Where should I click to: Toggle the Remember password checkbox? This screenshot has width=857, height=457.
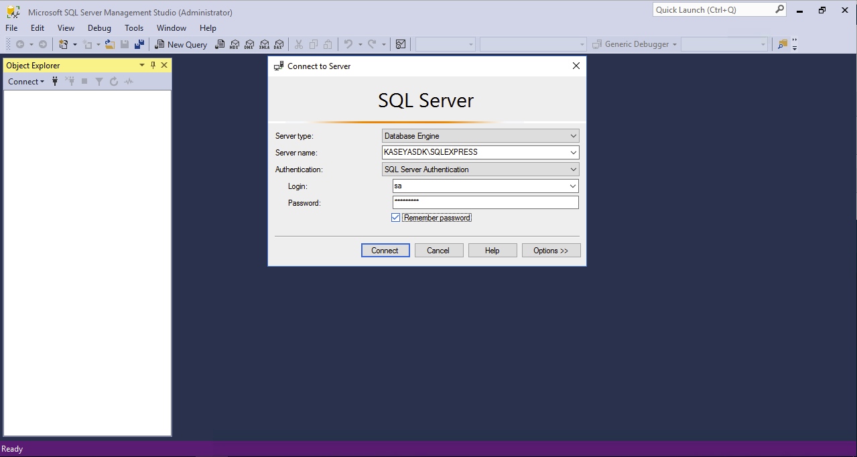pyautogui.click(x=396, y=218)
